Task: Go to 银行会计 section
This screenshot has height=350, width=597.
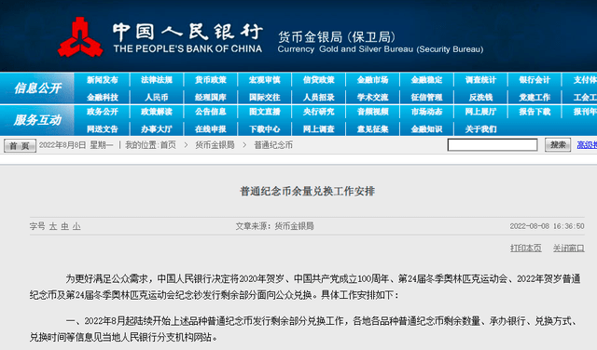Action: tap(535, 80)
